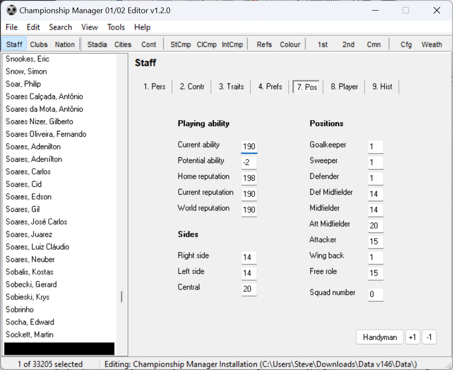Viewport: 453px width, 370px height.
Task: Open the Cmn names section
Action: [x=373, y=44]
